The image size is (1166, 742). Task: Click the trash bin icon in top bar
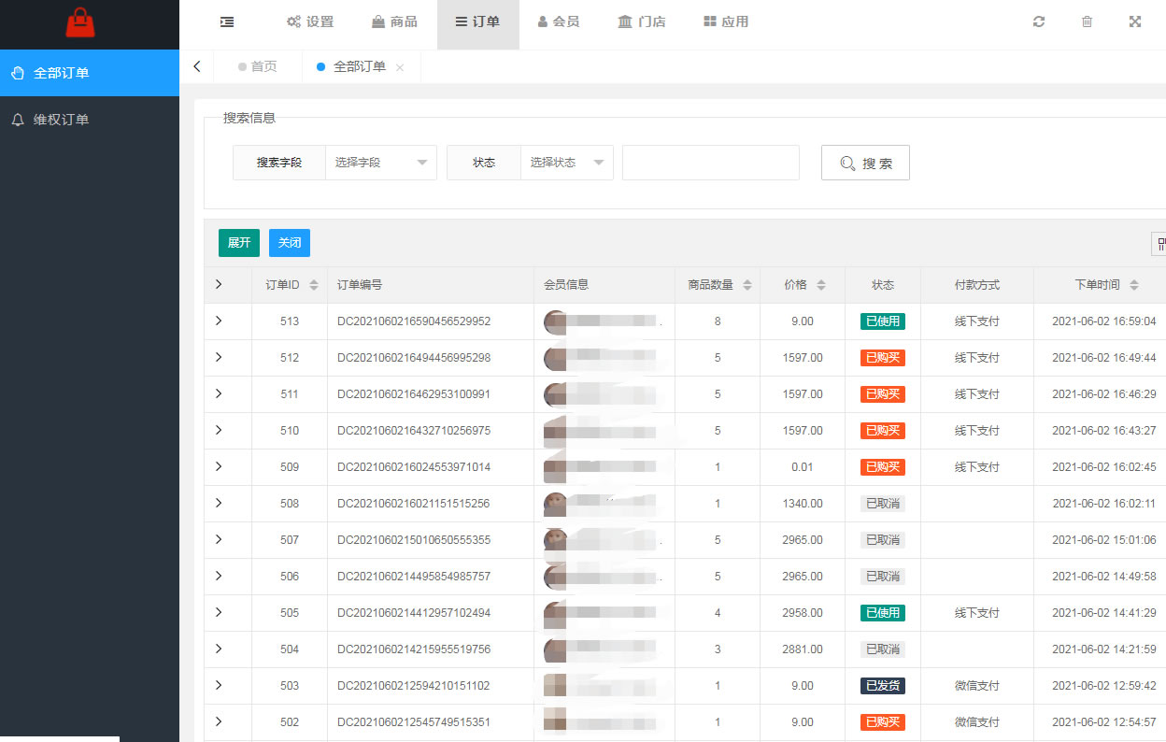click(x=1087, y=21)
